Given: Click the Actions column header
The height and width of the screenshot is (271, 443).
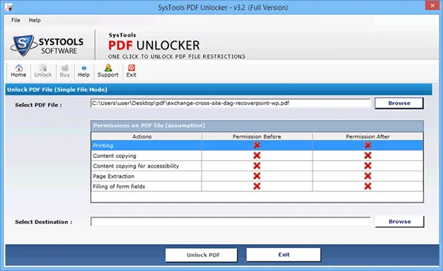Looking at the screenshot, I should point(146,136).
